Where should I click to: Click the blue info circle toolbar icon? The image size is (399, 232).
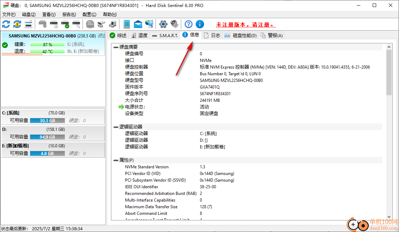click(x=200, y=24)
